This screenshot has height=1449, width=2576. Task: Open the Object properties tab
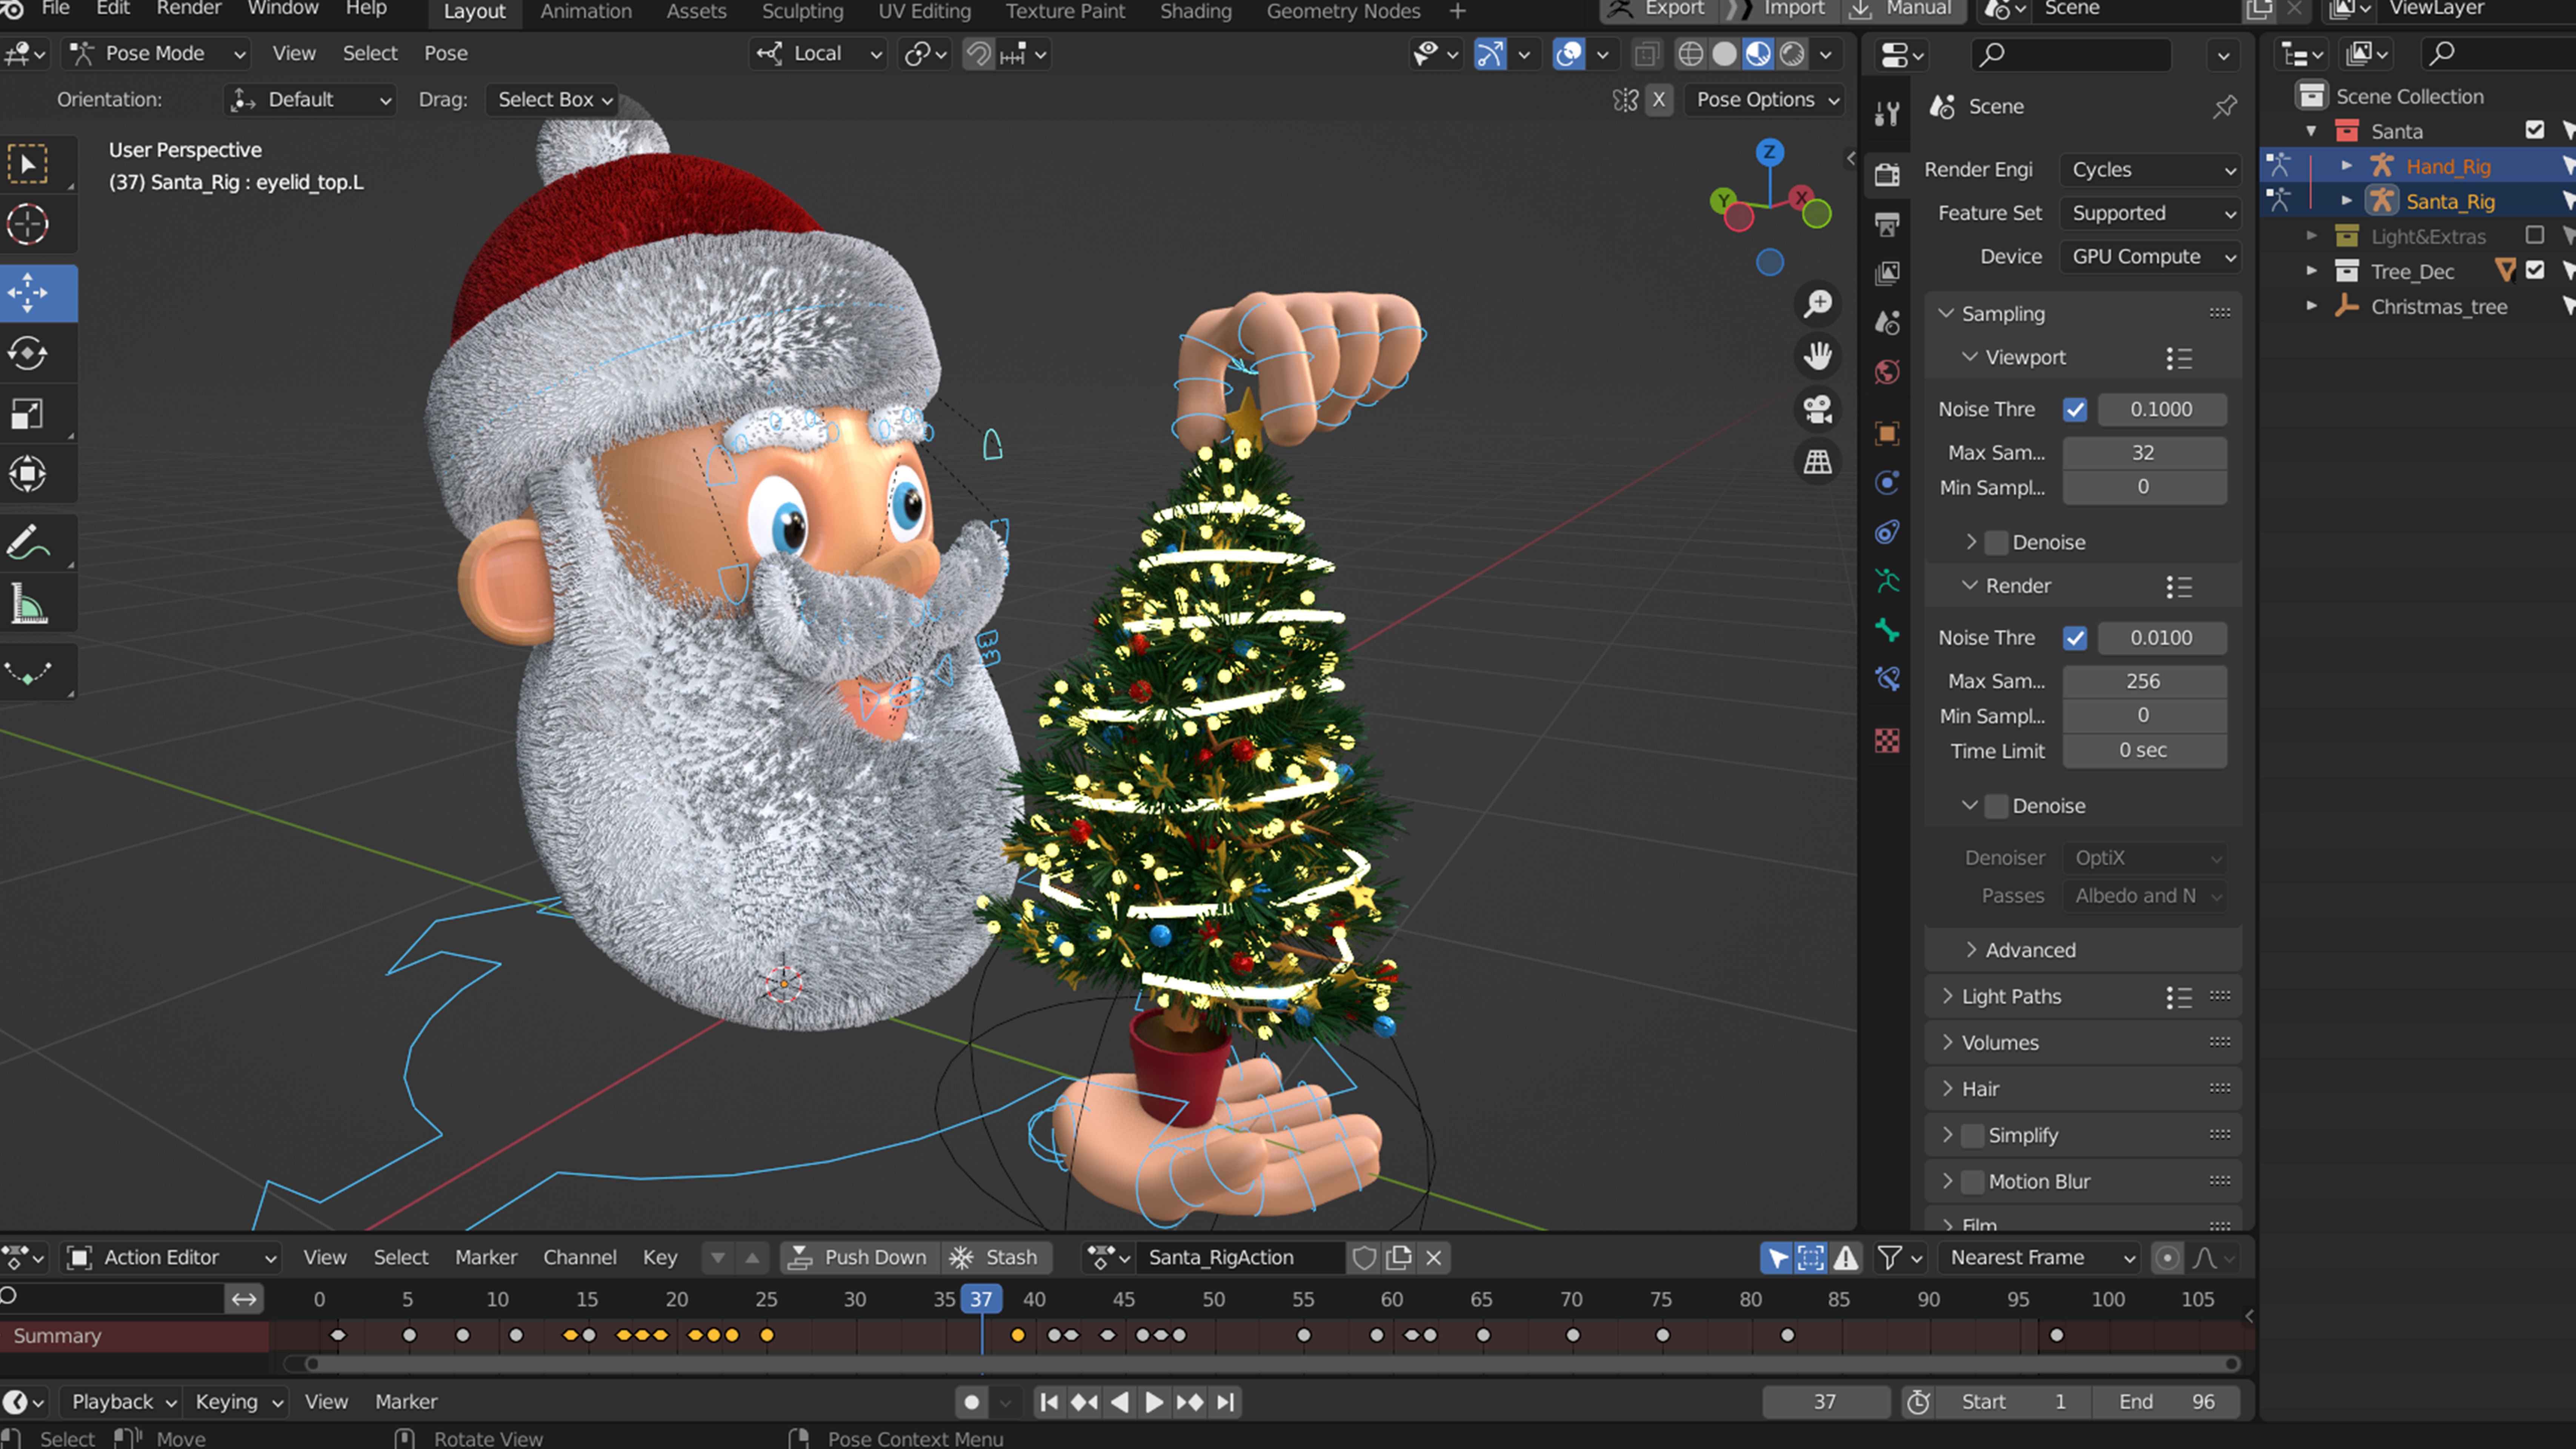1887,433
